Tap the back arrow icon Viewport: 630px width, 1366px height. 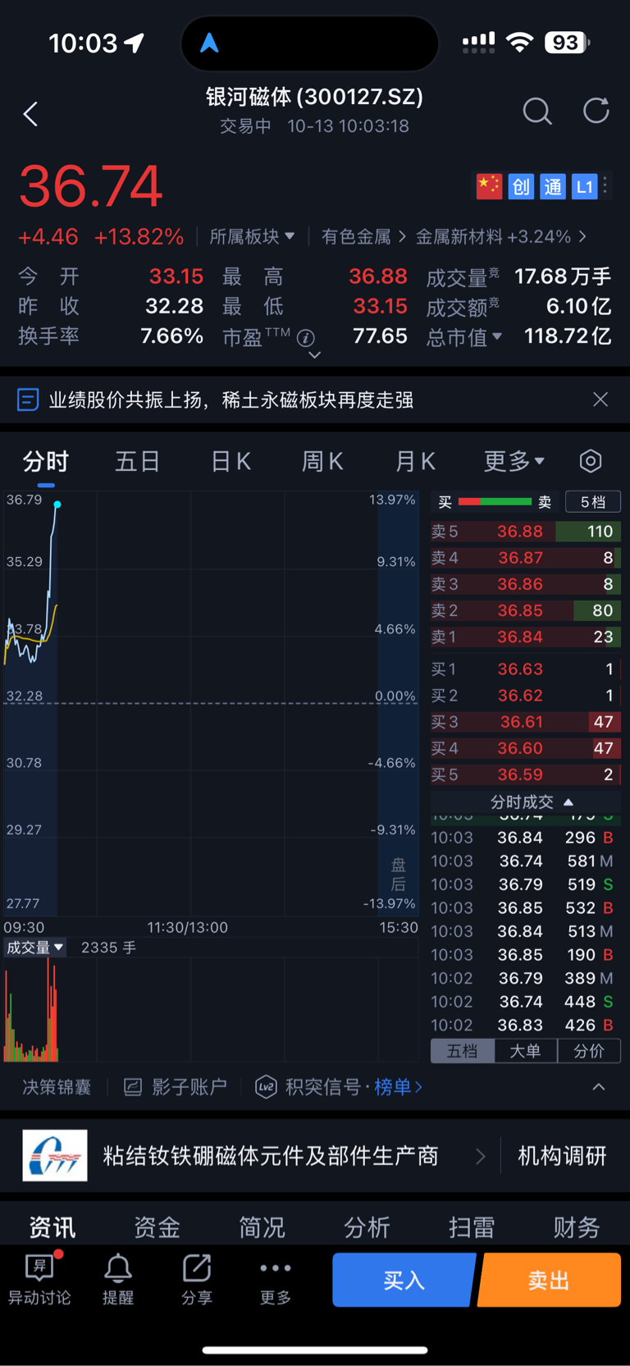click(31, 114)
